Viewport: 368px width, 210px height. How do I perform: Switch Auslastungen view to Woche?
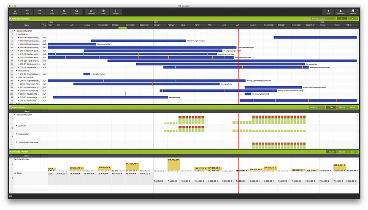[x=342, y=107]
